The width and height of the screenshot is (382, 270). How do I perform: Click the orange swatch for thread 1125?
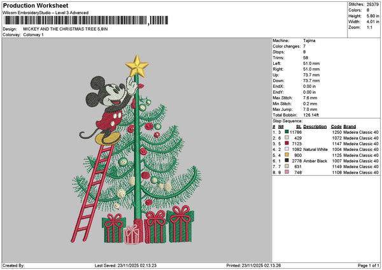point(286,155)
